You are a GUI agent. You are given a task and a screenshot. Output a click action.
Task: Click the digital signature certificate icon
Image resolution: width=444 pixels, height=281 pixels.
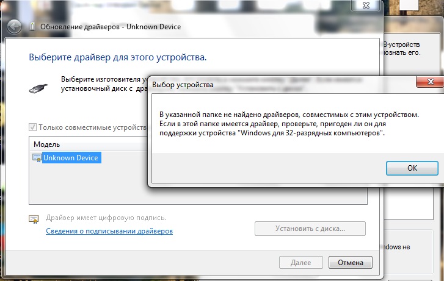(x=34, y=219)
